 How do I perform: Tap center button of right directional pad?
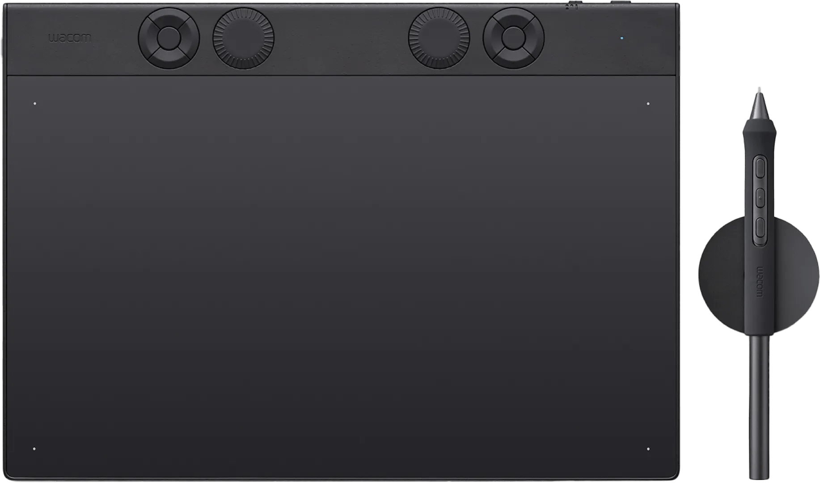pyautogui.click(x=513, y=38)
